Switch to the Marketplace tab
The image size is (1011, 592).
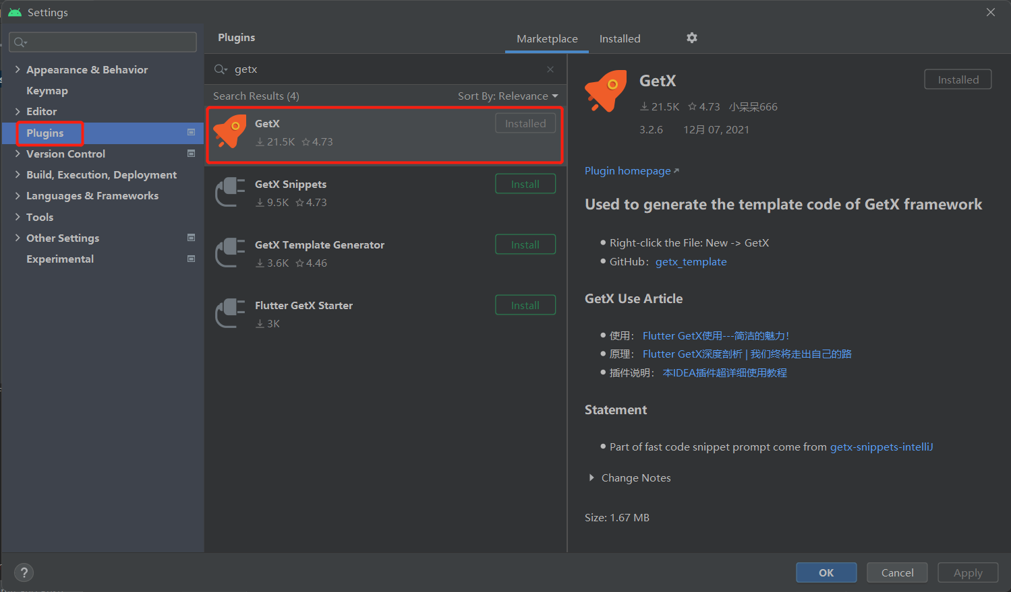(547, 38)
